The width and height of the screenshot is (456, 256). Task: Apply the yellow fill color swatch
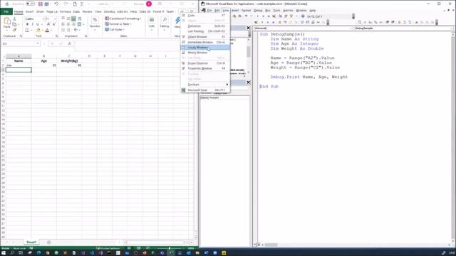tap(38, 30)
